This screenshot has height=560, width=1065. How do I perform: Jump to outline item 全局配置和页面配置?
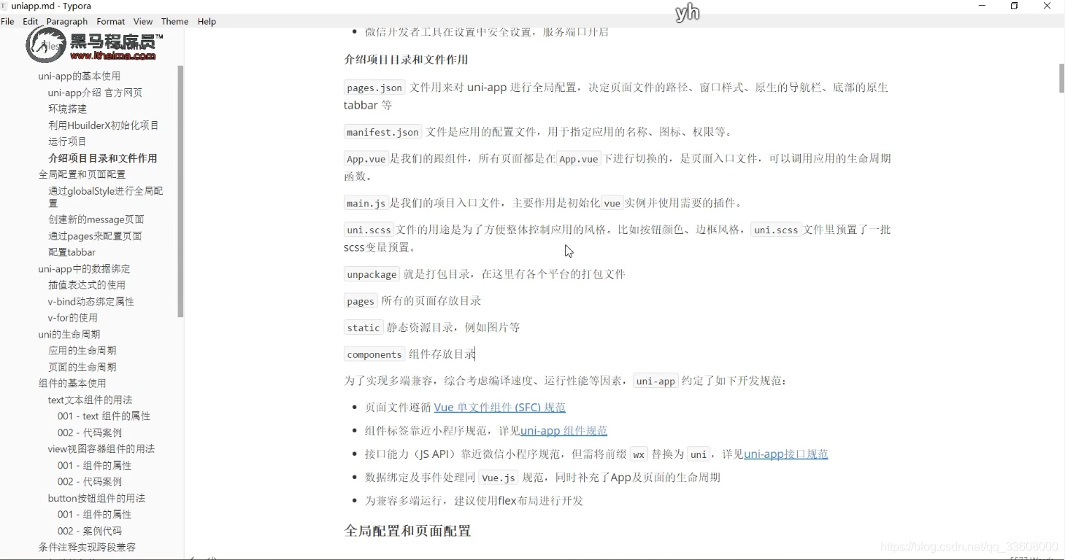[82, 174]
